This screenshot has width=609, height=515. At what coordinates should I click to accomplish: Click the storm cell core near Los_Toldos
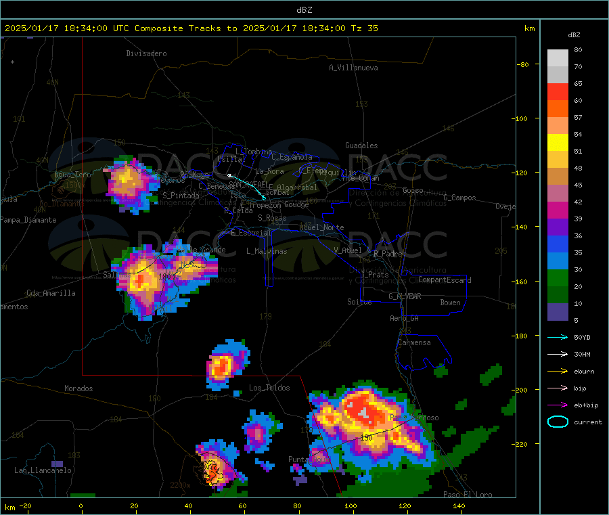coord(221,365)
